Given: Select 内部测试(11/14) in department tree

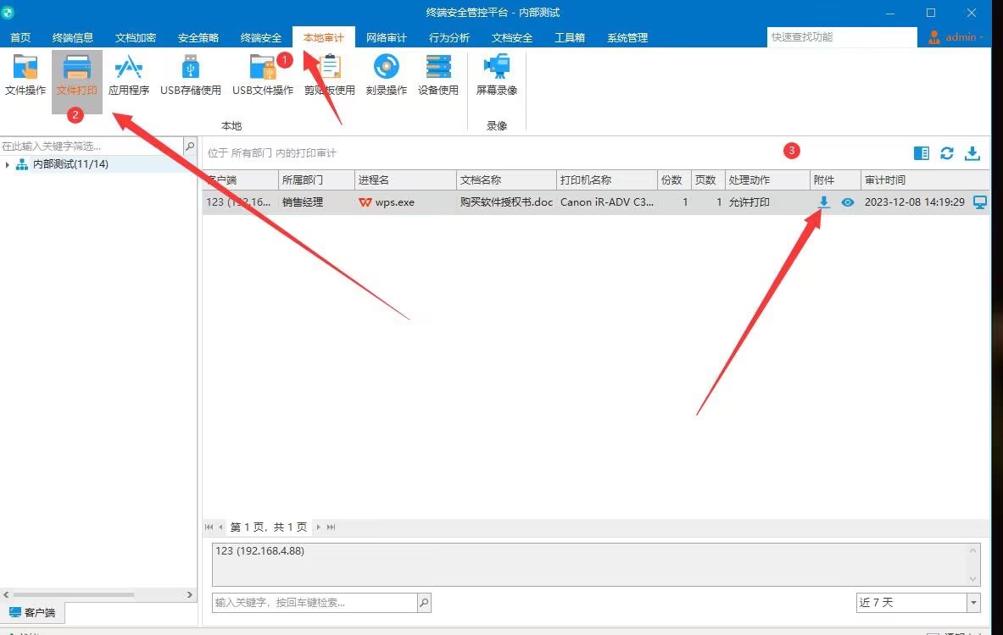Looking at the screenshot, I should 70,164.
